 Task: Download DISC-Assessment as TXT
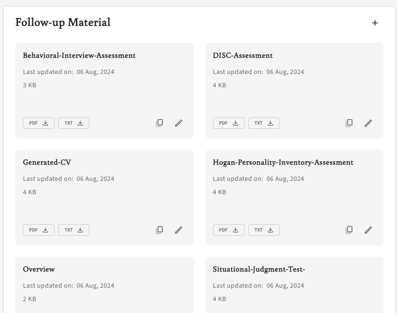pos(264,123)
